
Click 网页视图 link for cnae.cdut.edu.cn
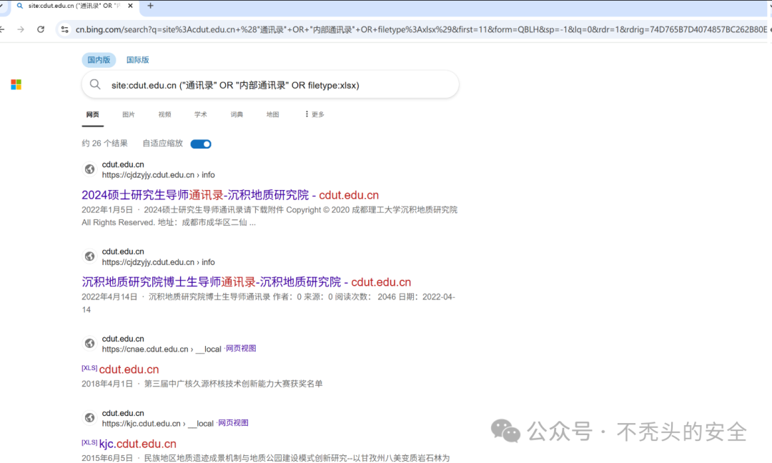pos(241,349)
